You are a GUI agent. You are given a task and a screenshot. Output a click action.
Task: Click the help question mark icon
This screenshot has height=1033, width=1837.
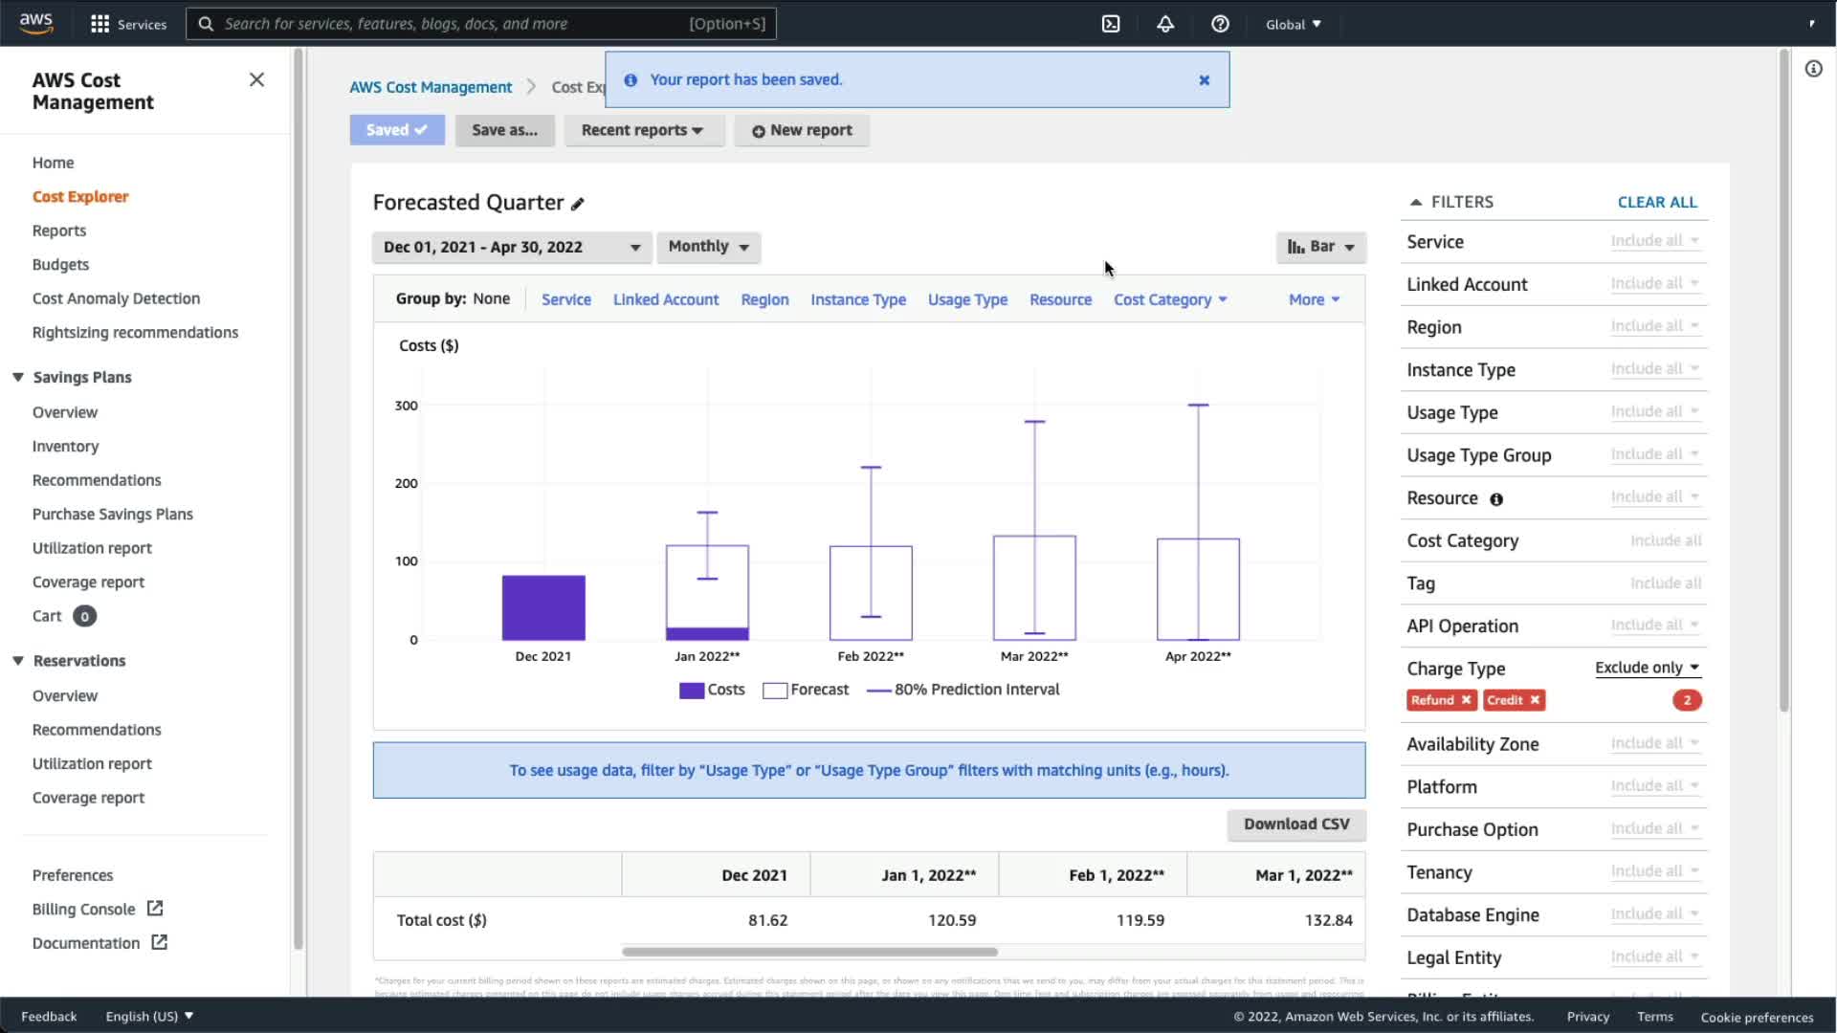point(1220,24)
